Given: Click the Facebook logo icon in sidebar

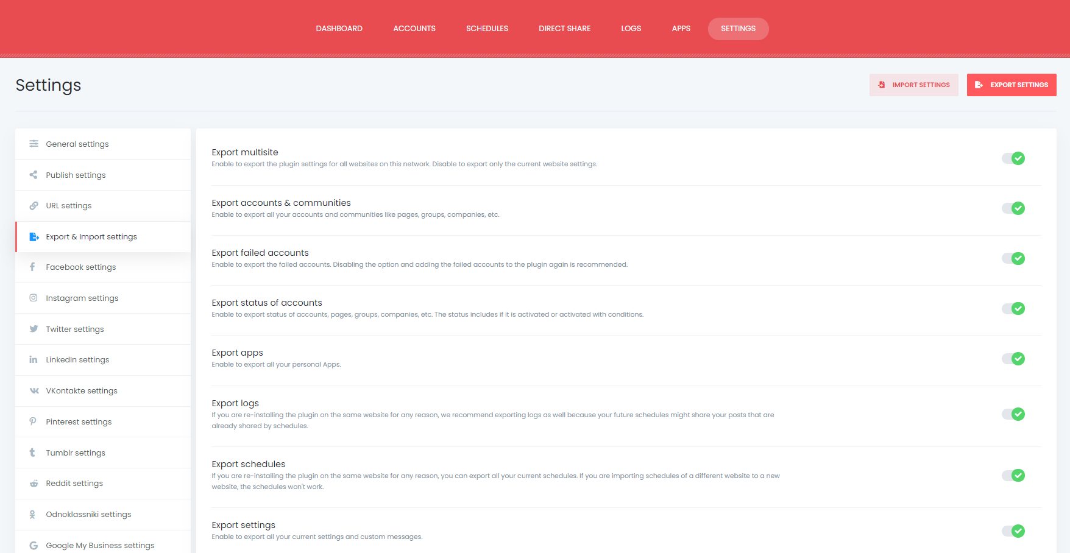Looking at the screenshot, I should 32,267.
